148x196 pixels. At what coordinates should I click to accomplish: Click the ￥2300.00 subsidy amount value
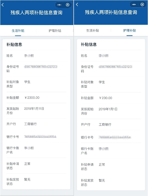32,98
